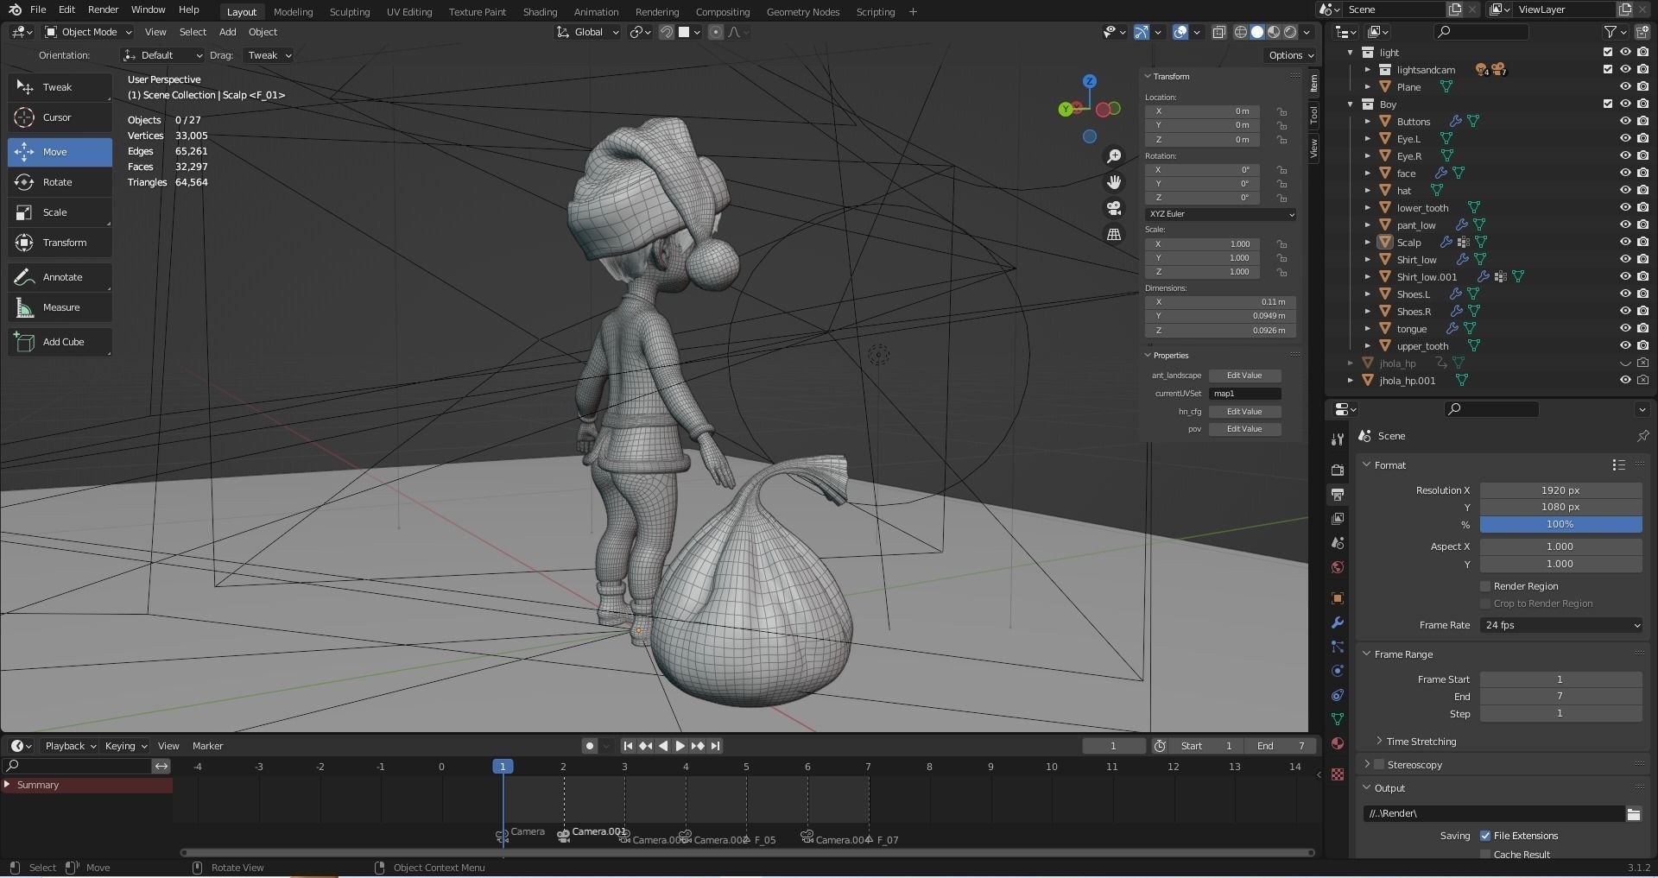Select the Add Cube tool
The height and width of the screenshot is (878, 1658).
60,342
